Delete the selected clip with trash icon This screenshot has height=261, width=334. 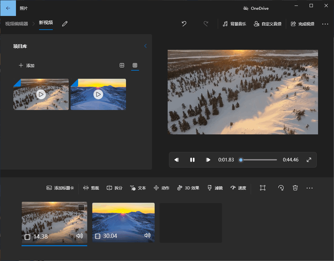(295, 188)
